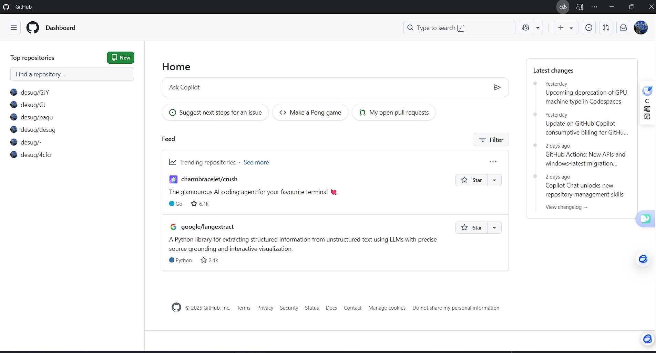Open the hamburger navigation menu
The height and width of the screenshot is (353, 656).
[14, 28]
